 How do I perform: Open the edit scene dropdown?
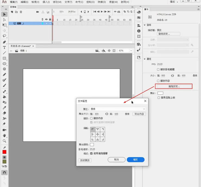pyautogui.click(x=98, y=51)
